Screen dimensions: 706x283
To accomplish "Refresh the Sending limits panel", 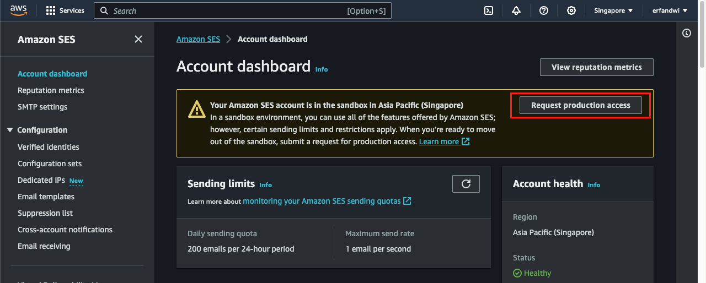I will point(466,184).
